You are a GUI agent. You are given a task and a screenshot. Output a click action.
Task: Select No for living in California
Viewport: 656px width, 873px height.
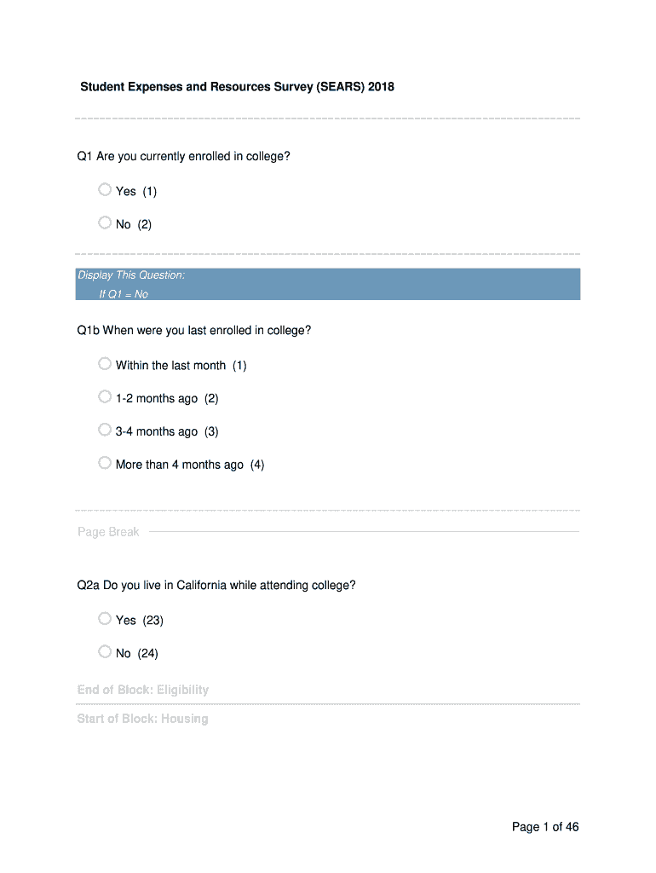coord(105,652)
